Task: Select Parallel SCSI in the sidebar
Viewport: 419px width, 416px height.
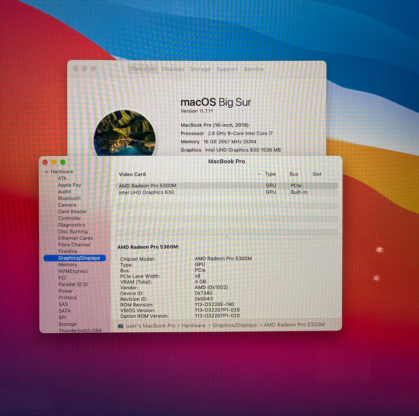Action: click(73, 284)
